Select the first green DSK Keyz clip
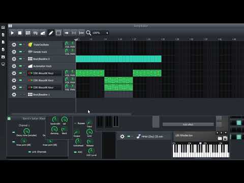The height and width of the screenshot is (183, 244). (90, 73)
